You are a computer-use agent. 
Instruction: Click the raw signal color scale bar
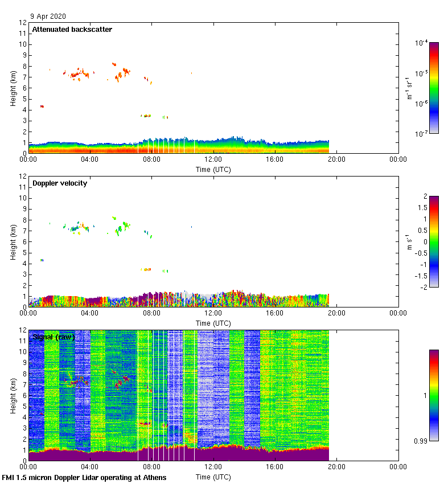point(434,395)
